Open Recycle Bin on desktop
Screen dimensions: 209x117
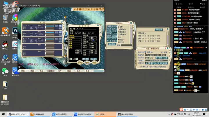click(5, 19)
